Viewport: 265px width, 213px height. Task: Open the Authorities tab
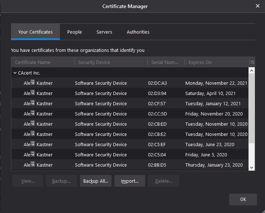138,32
